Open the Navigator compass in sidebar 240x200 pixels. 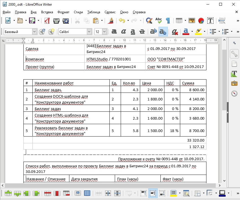(234, 93)
